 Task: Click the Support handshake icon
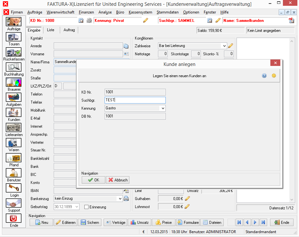(x=14, y=203)
